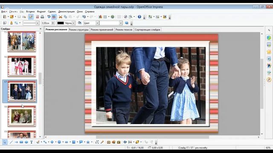Insert a picture From File icon
The image size is (273, 153).
(x=114, y=142)
